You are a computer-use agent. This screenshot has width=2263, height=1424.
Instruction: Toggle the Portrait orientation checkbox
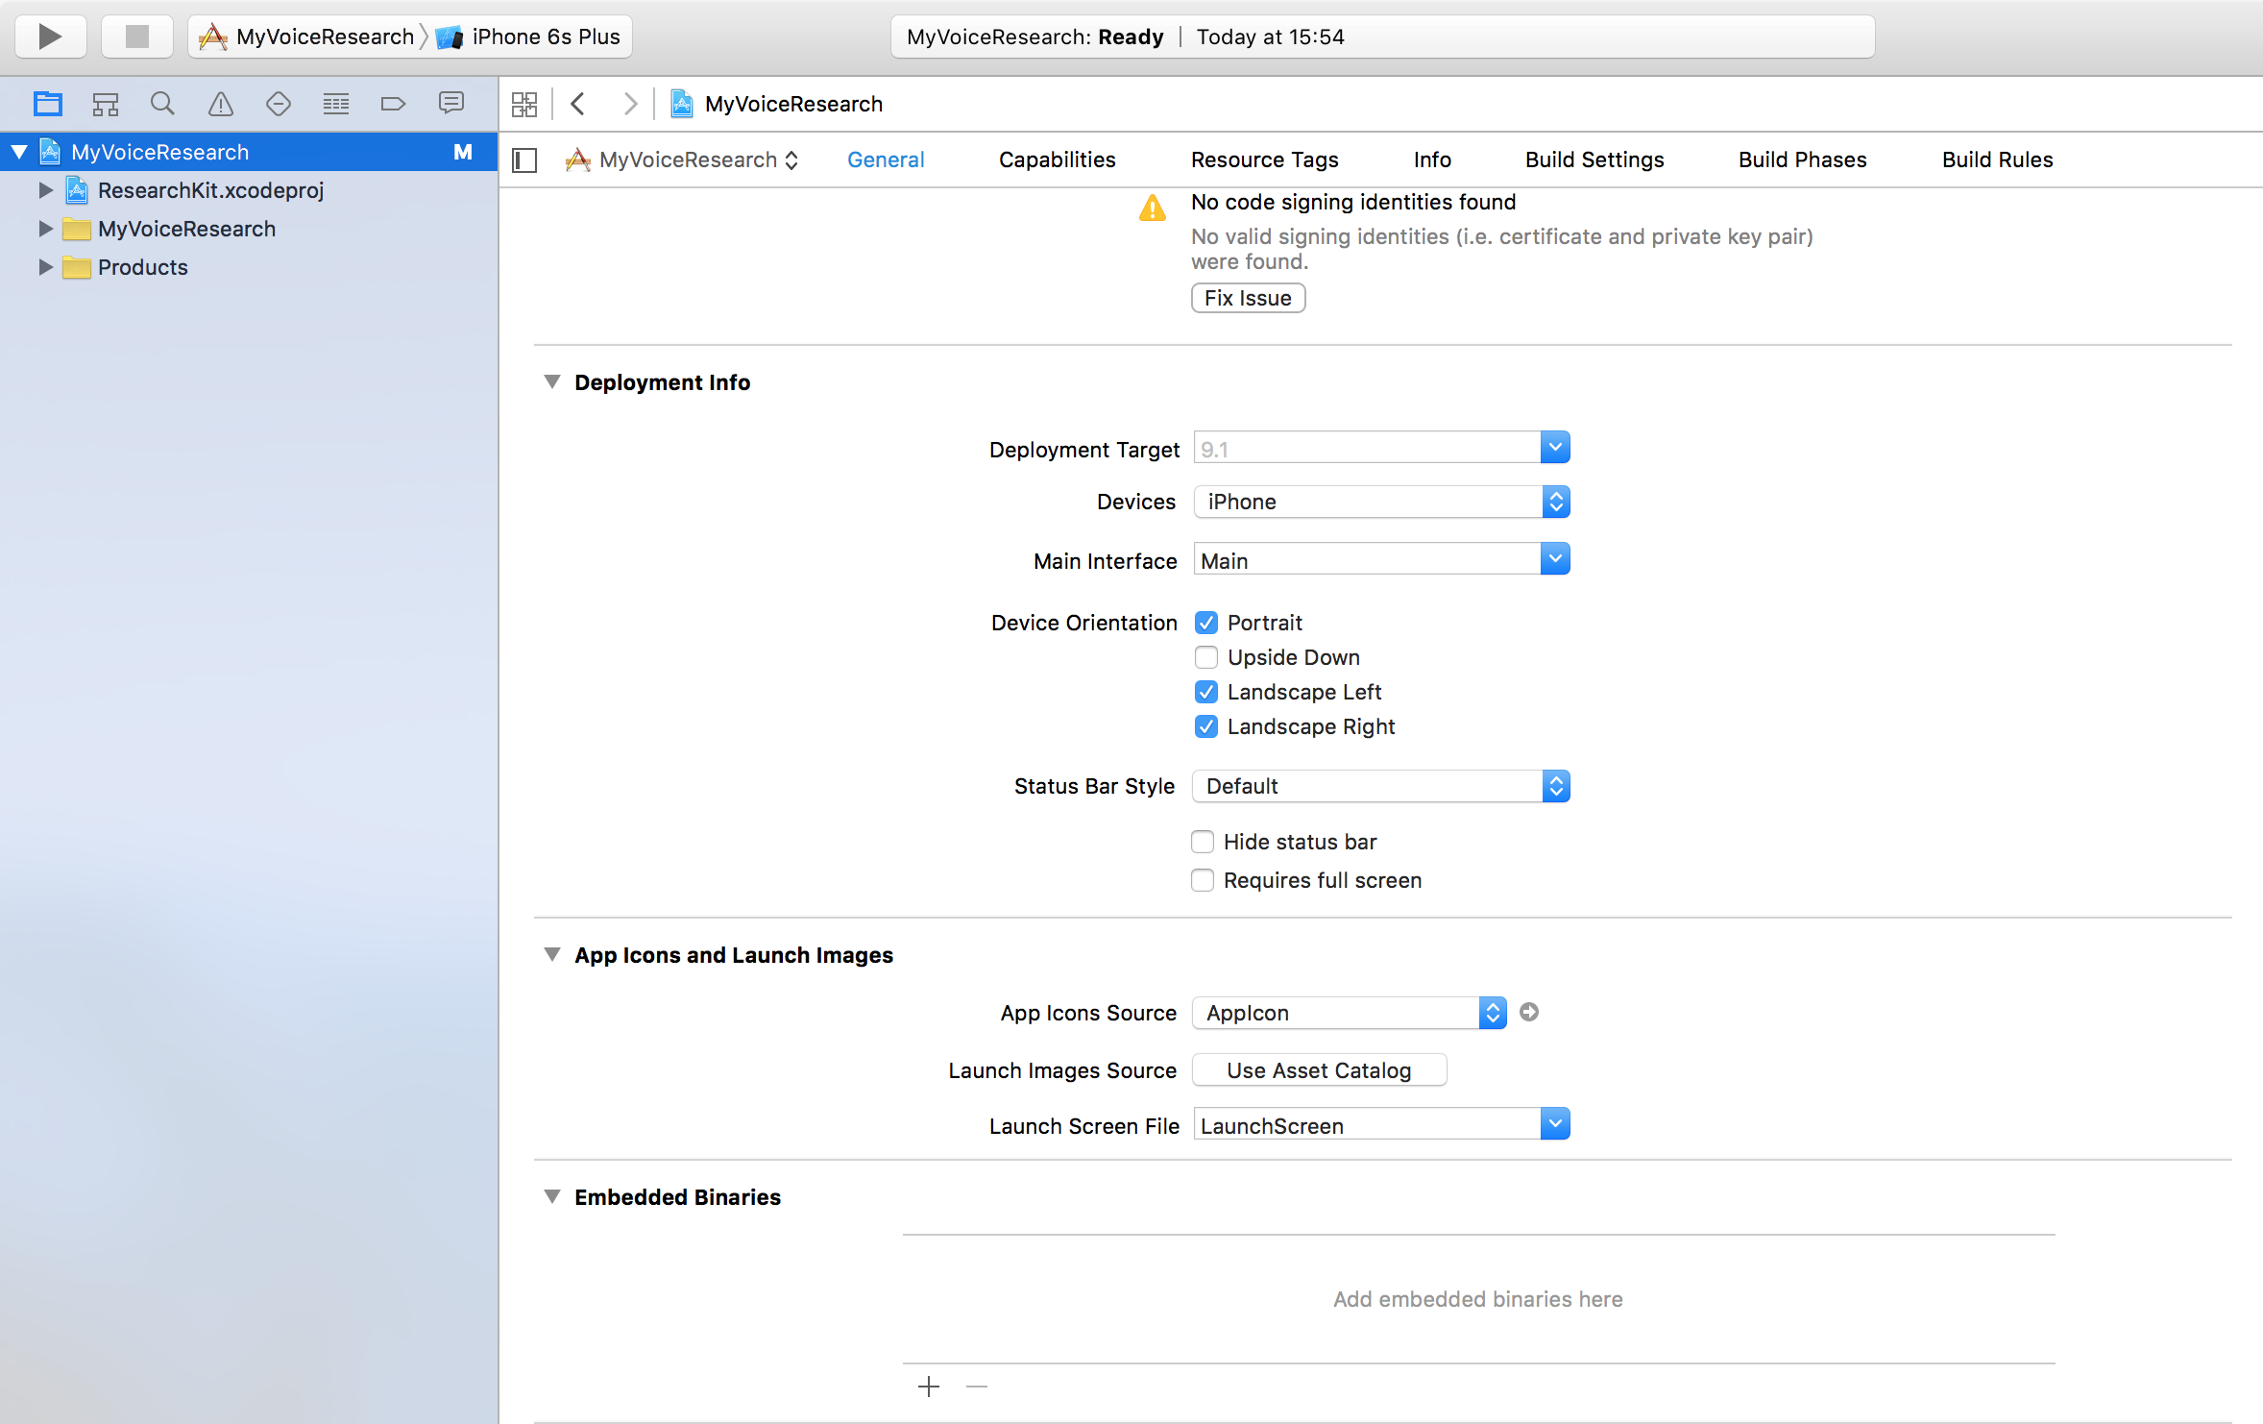pos(1206,623)
